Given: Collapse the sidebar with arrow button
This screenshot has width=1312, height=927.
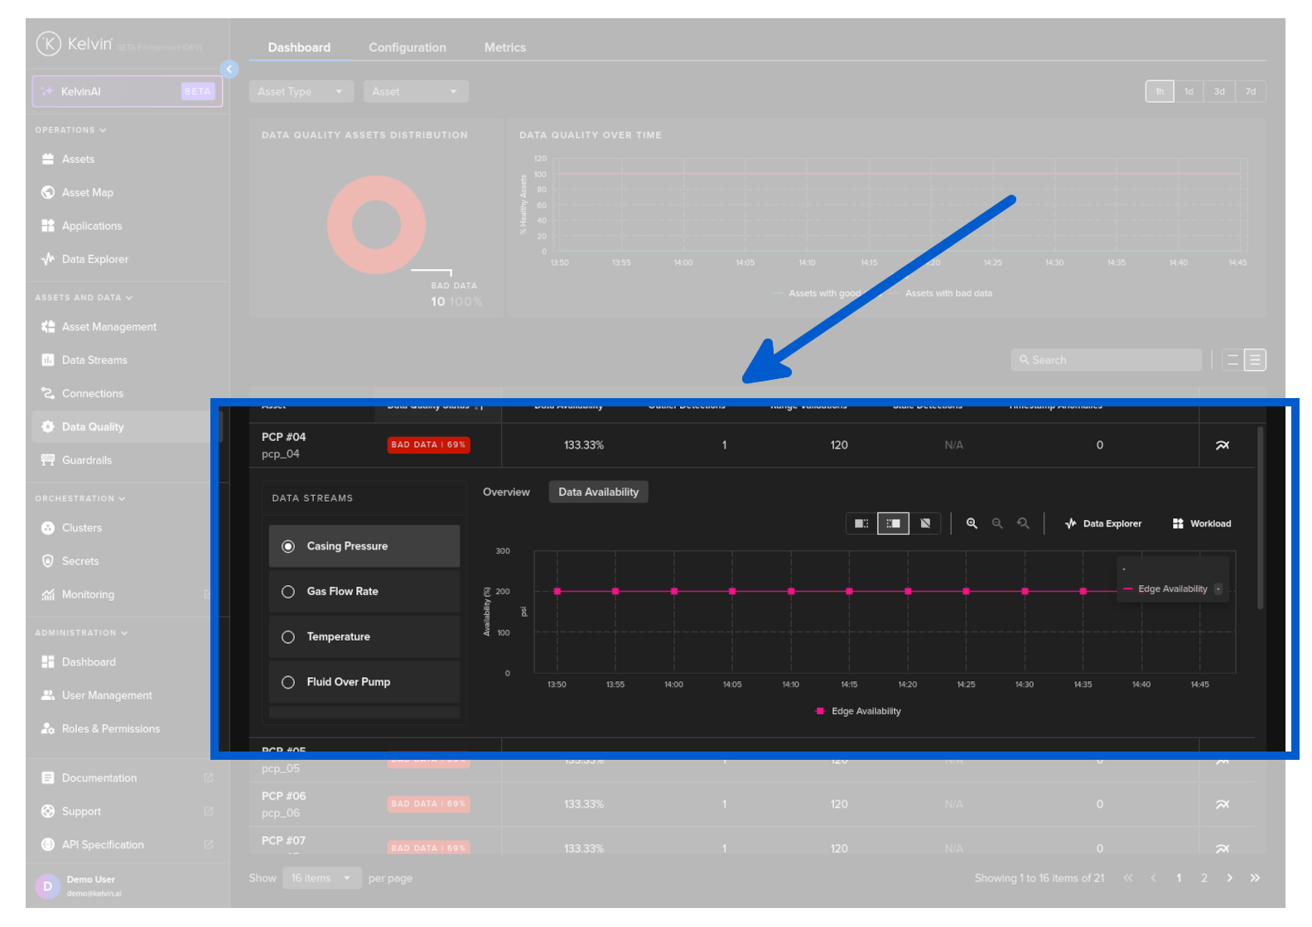Looking at the screenshot, I should [229, 70].
